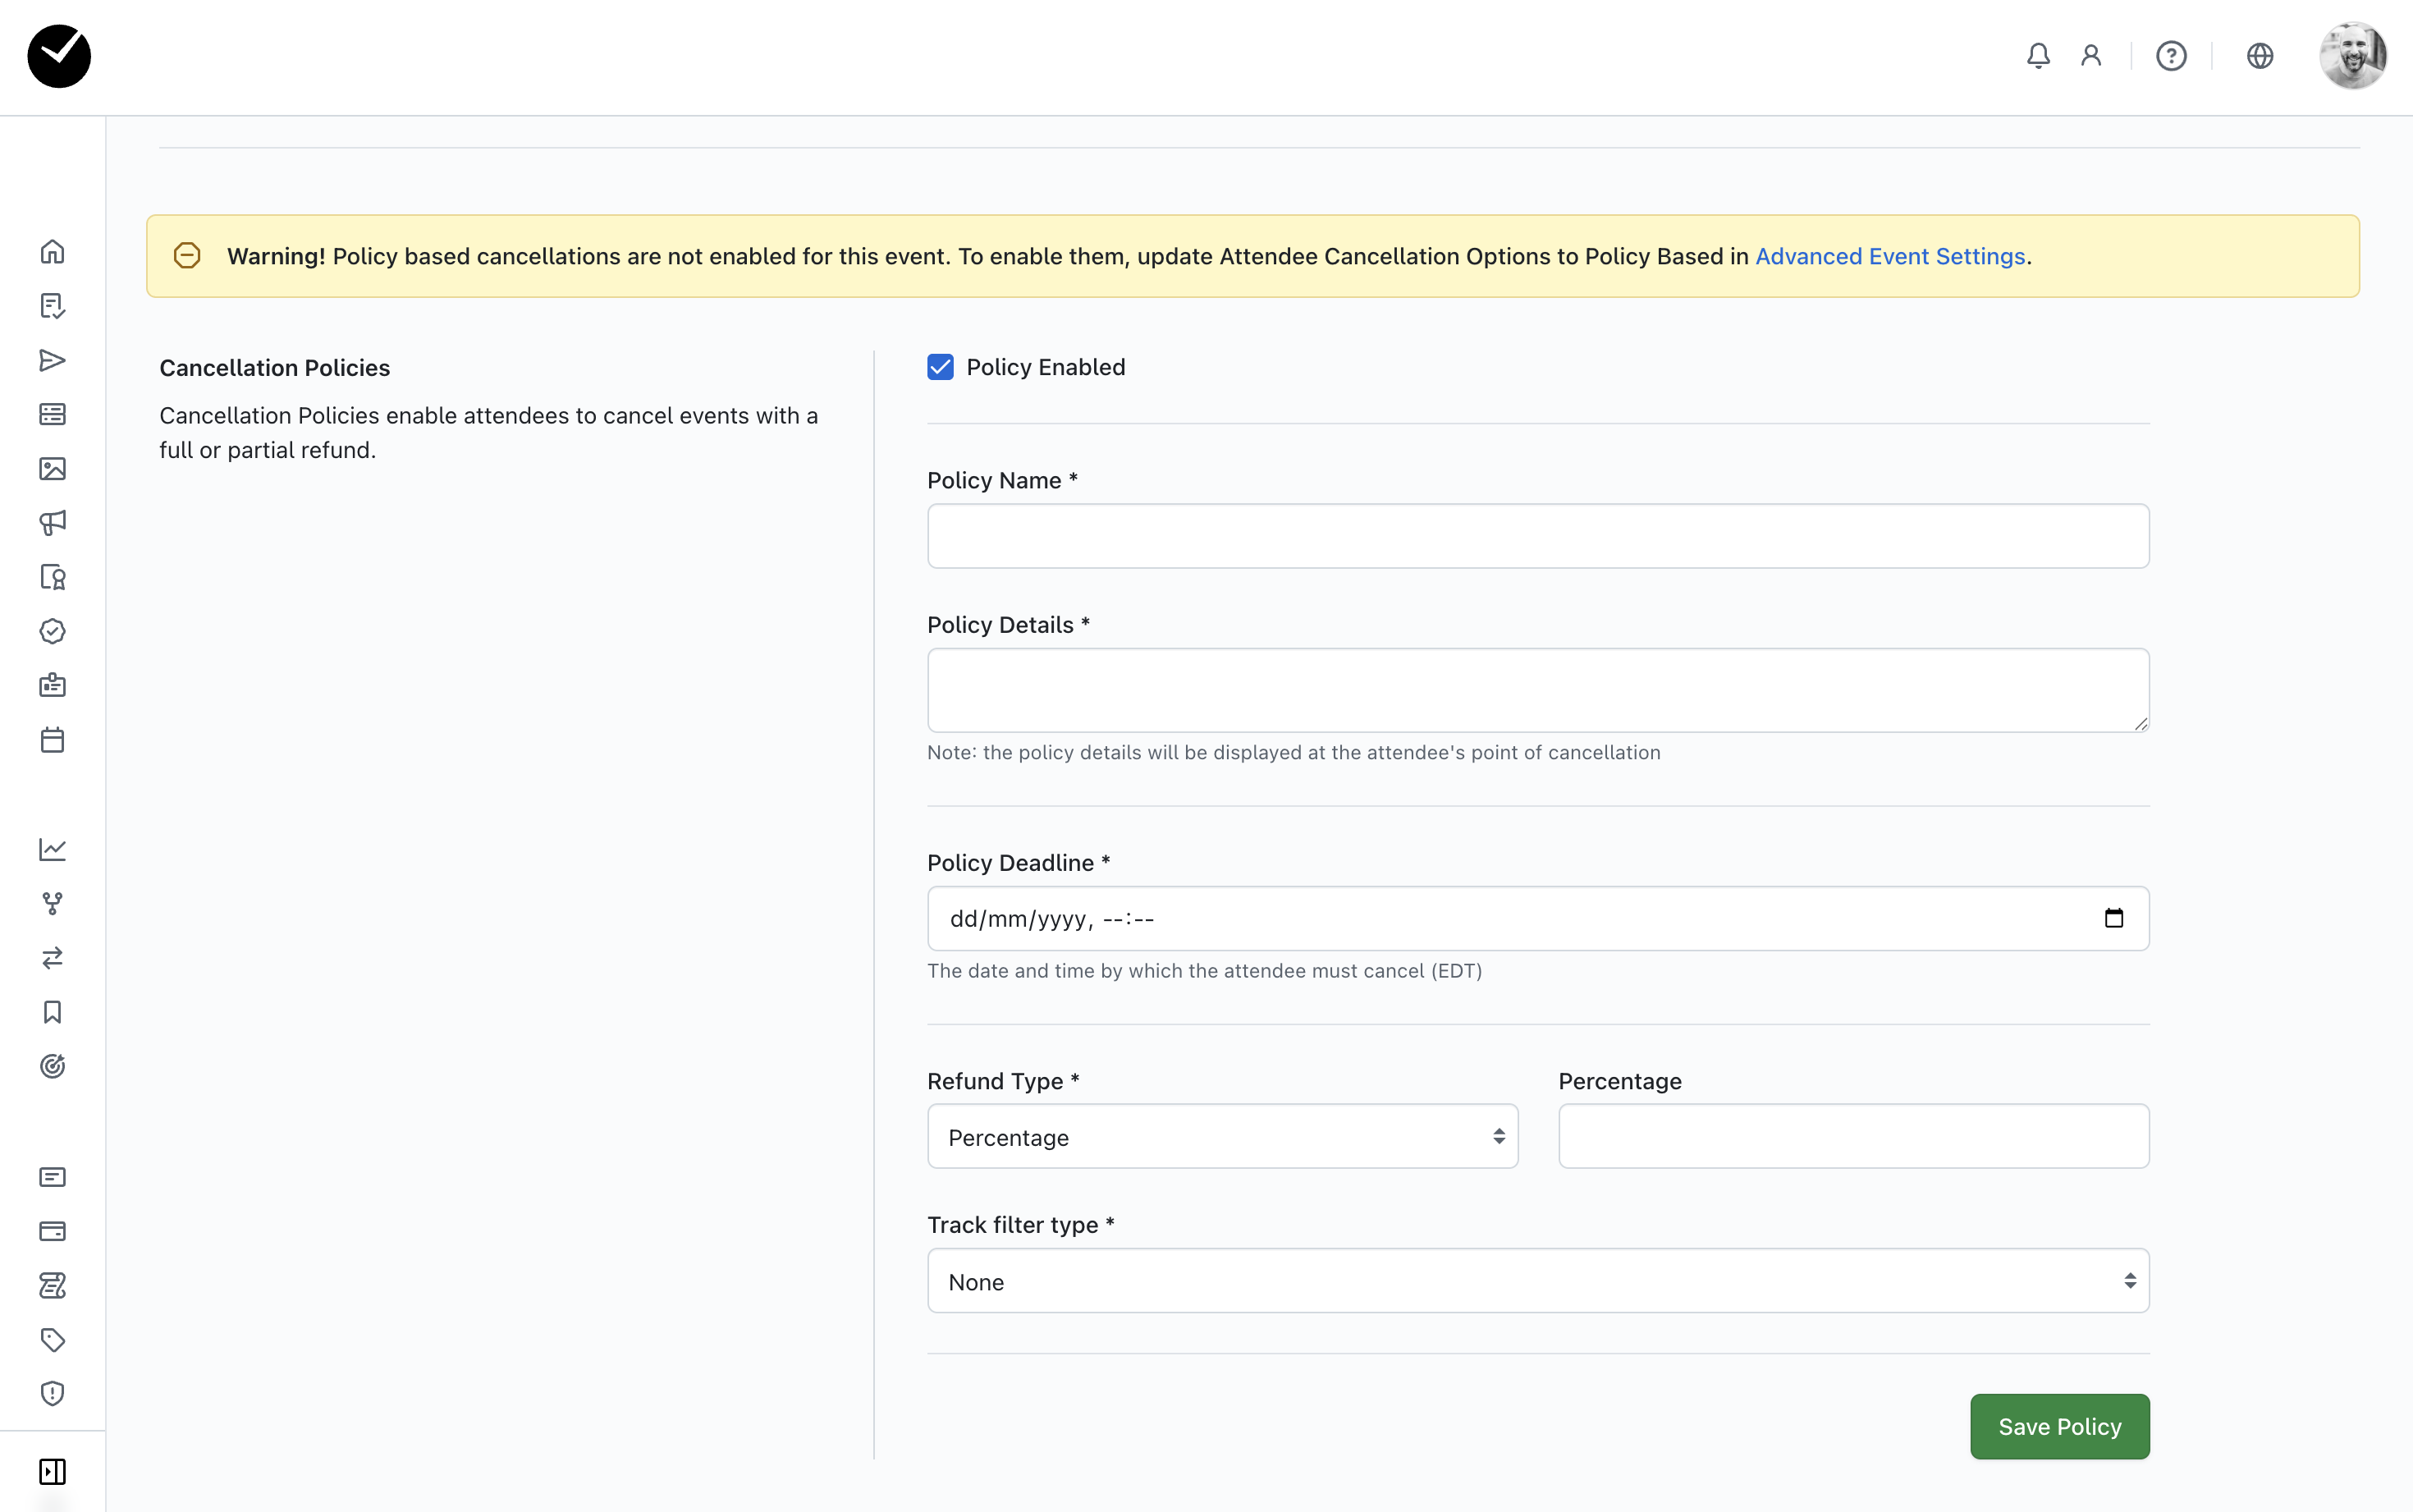Click the image gallery sidebar icon
This screenshot has height=1512, width=2413.
click(x=52, y=468)
